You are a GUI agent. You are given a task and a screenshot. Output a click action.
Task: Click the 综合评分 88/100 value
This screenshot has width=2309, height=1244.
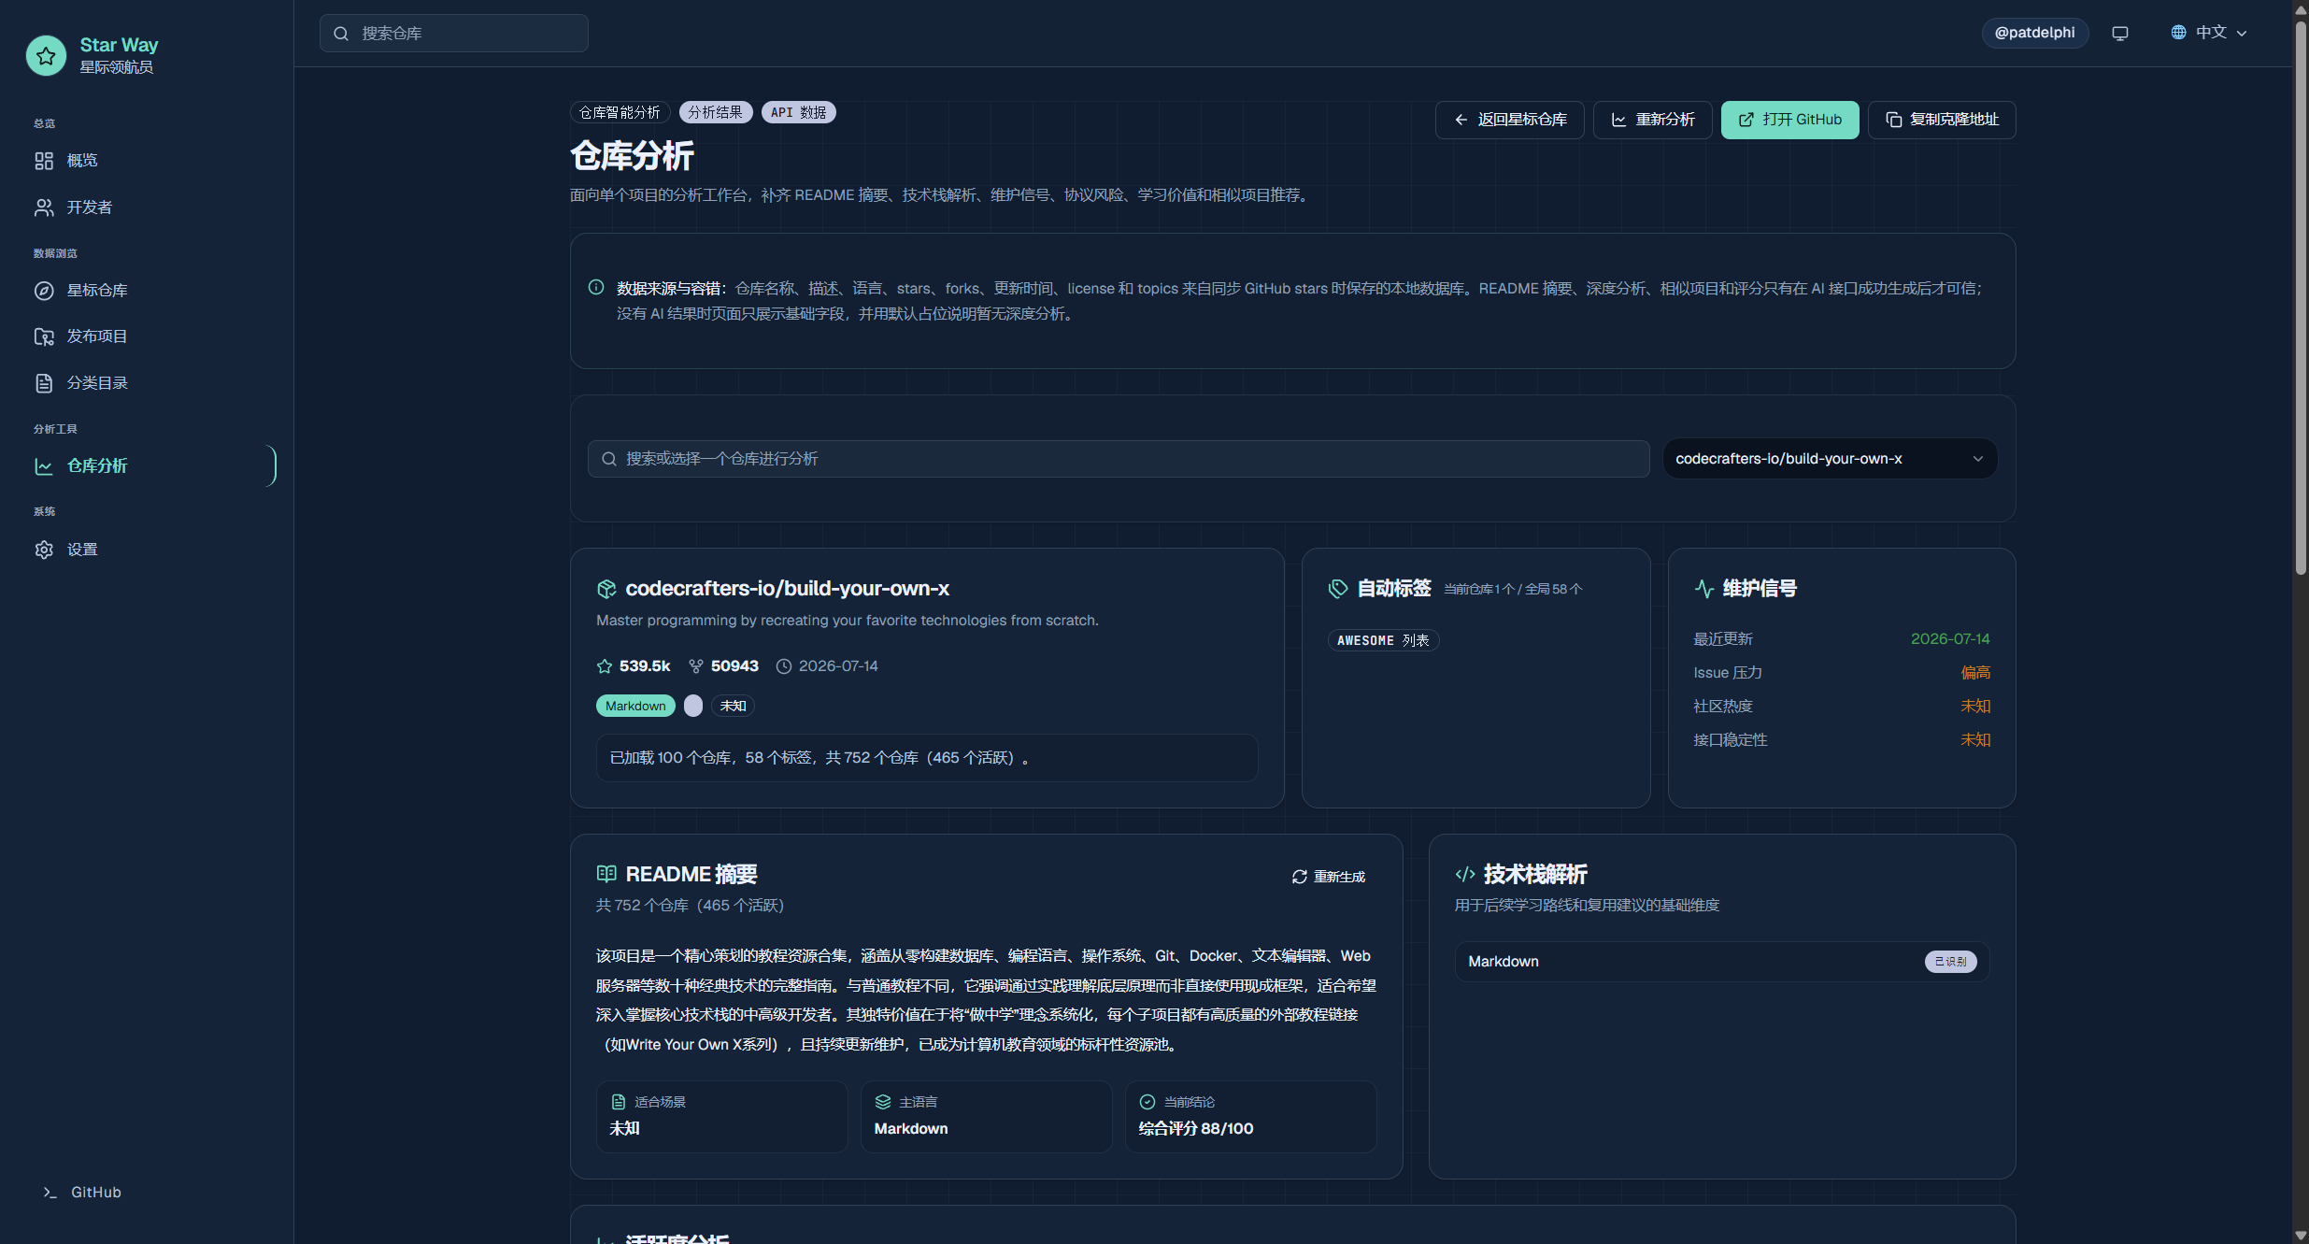pos(1196,1129)
